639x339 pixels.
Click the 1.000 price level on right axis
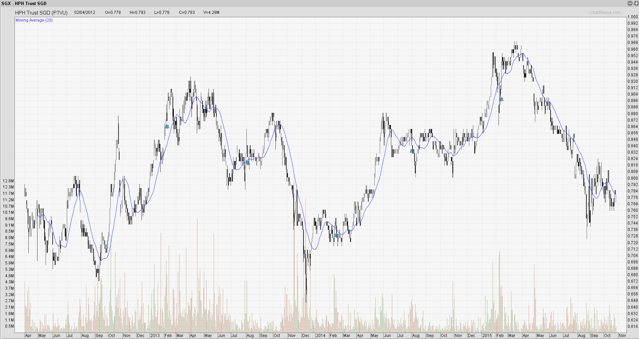633,17
